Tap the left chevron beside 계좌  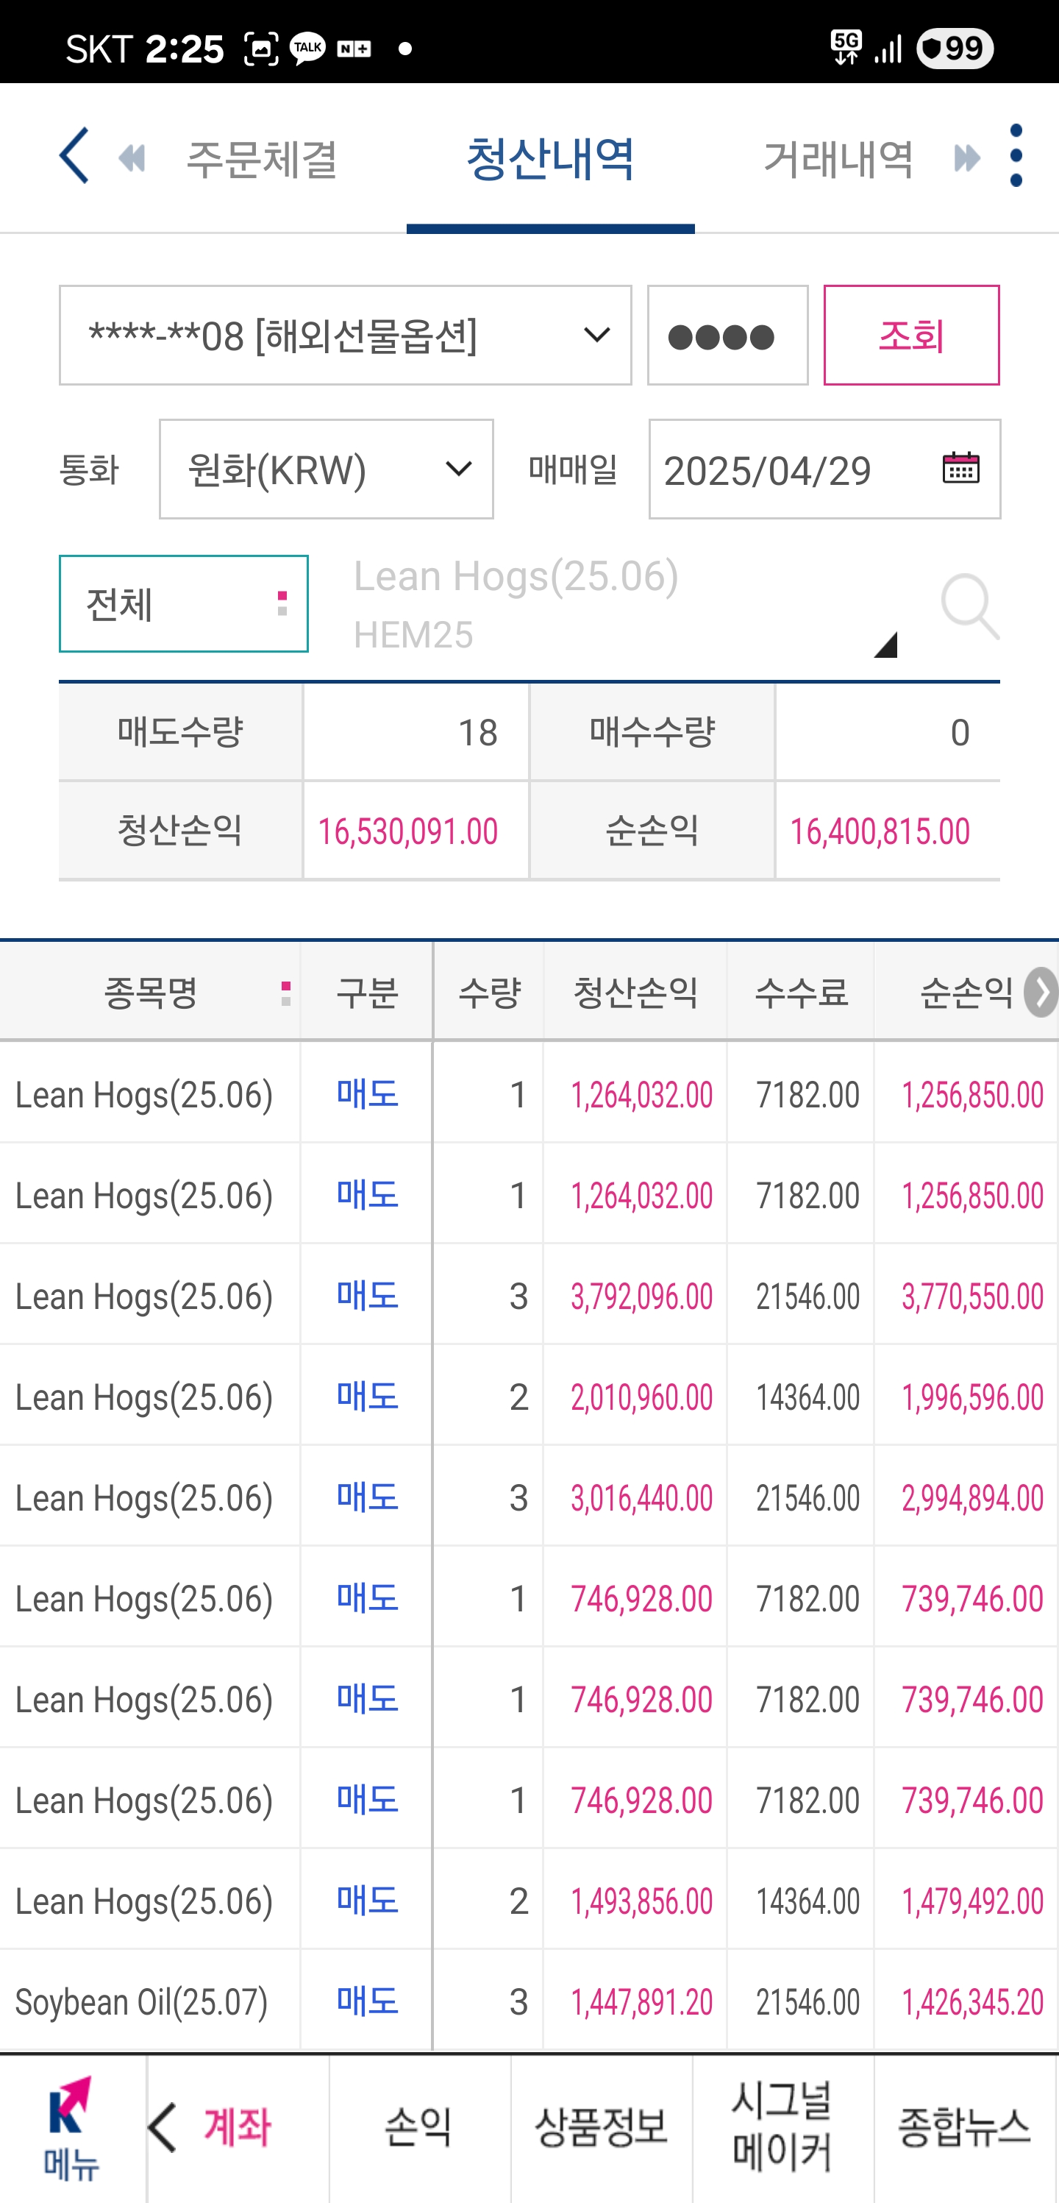coord(163,2127)
